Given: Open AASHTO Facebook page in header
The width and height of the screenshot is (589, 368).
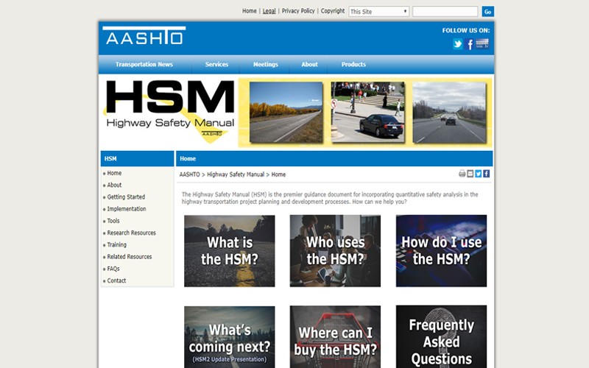Looking at the screenshot, I should click(469, 44).
